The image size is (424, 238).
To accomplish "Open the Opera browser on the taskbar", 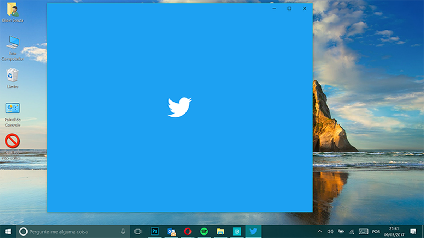I will [188, 232].
